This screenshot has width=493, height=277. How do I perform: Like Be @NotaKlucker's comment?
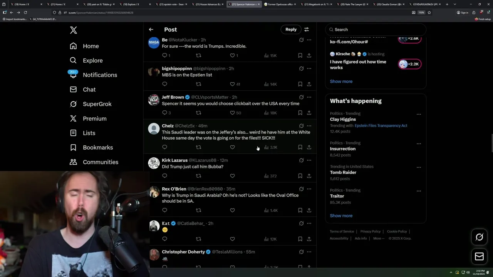pos(232,55)
